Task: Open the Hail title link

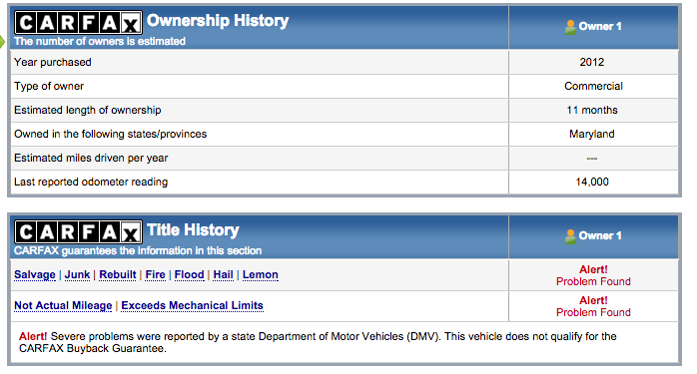Action: click(223, 275)
